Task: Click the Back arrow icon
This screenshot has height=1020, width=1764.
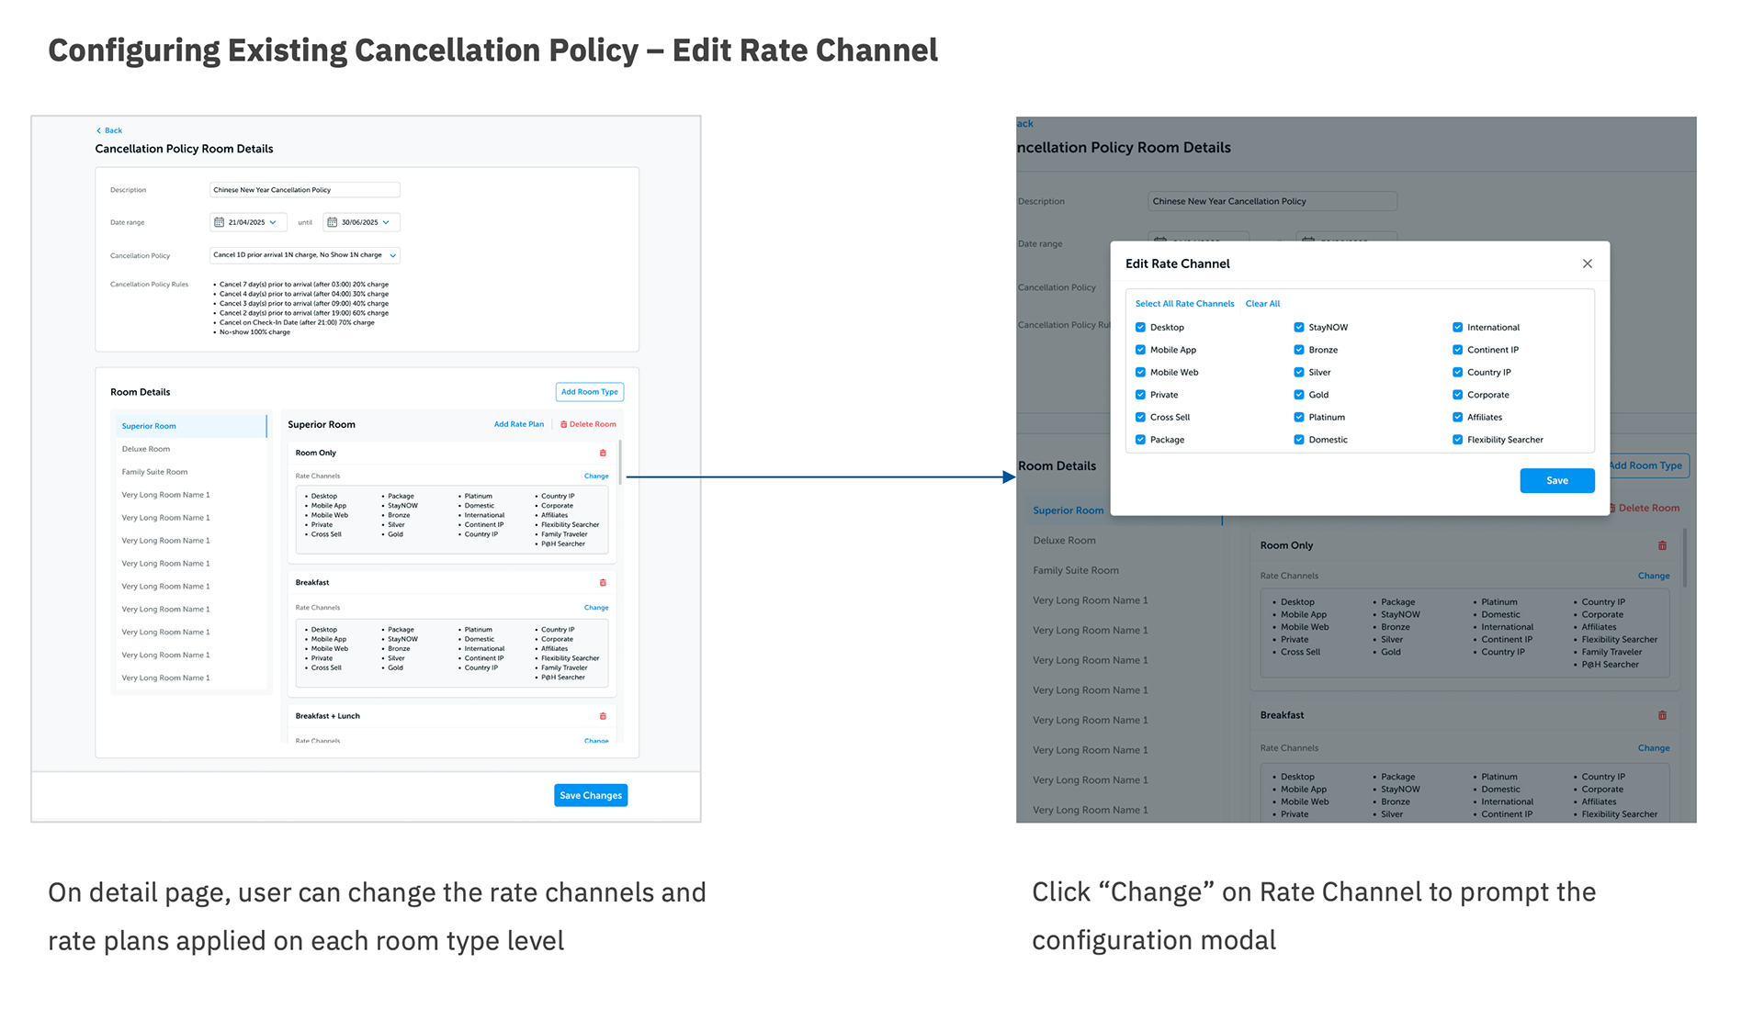Action: (x=99, y=130)
